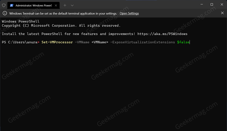
Task: Click the https://aka.ms/PSWindows URL text
Action: point(162,34)
